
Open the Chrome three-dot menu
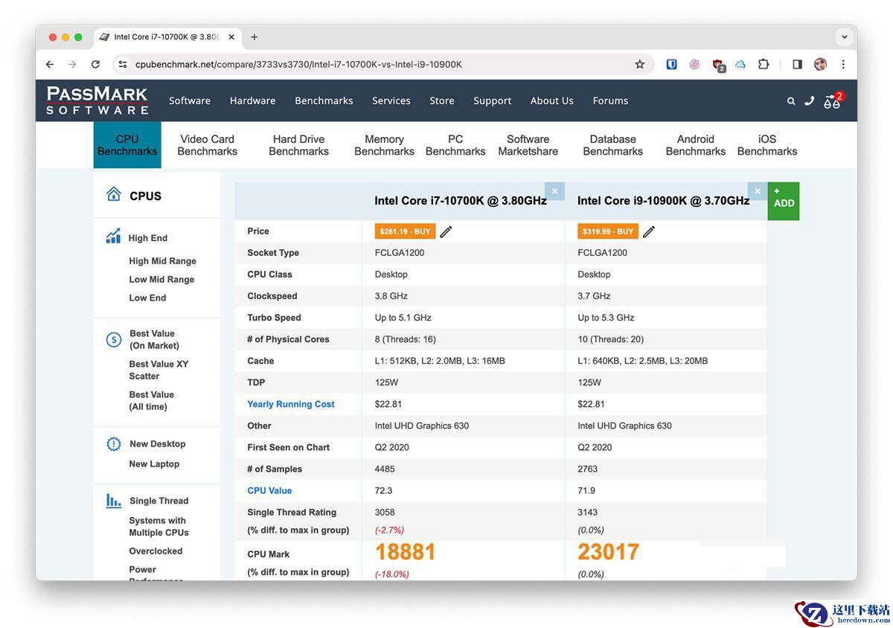(x=843, y=65)
